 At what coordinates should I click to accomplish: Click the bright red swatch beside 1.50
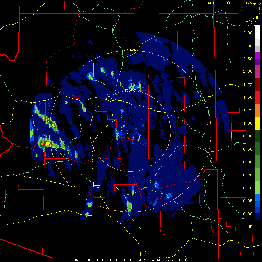(257, 97)
